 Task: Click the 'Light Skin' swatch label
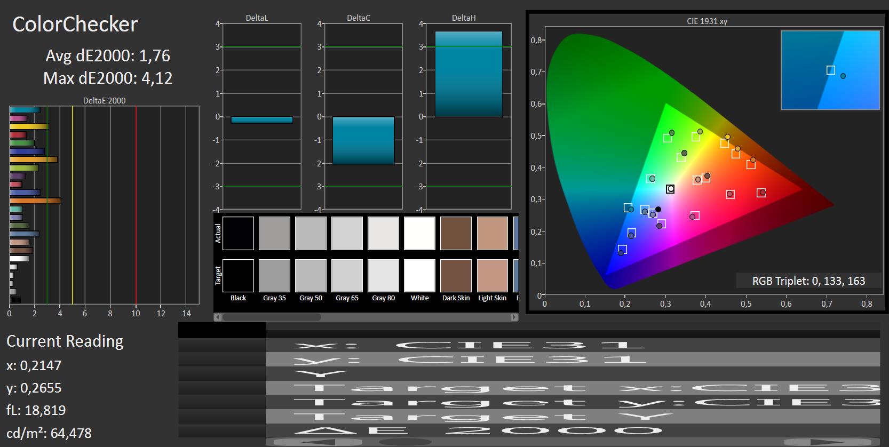(492, 298)
